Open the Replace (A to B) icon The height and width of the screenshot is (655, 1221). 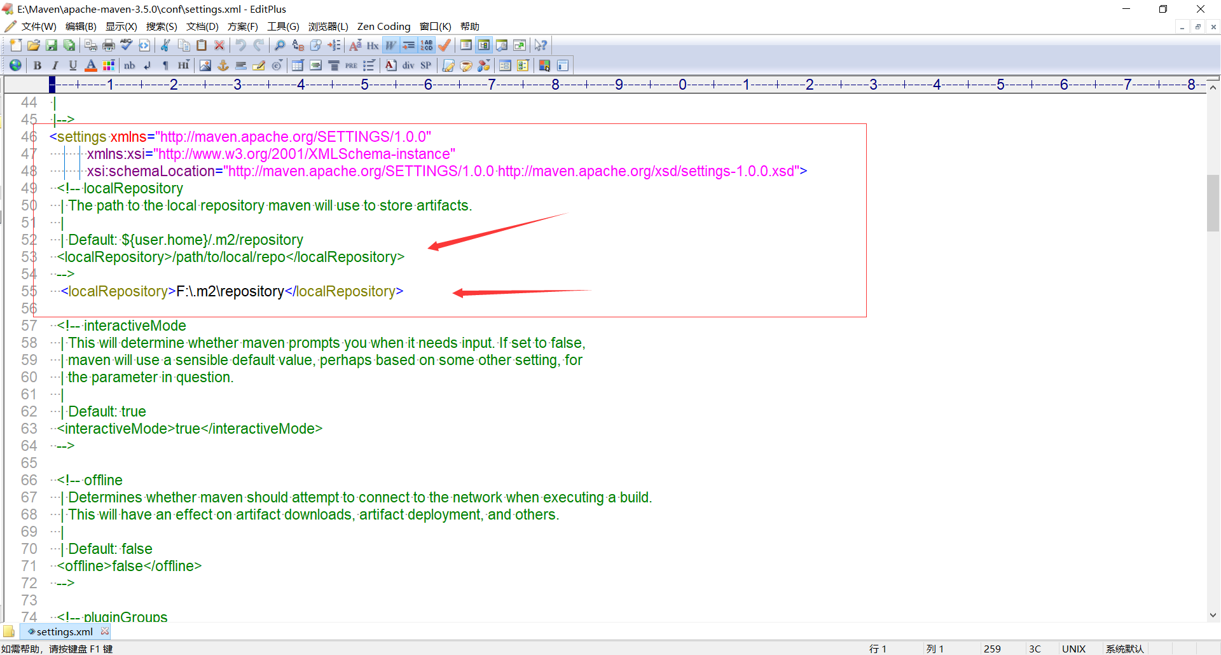pos(298,45)
